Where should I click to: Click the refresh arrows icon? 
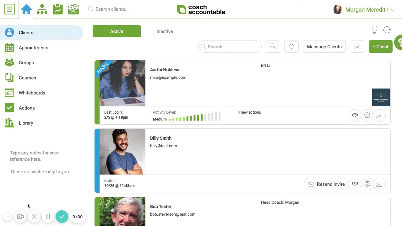387,30
